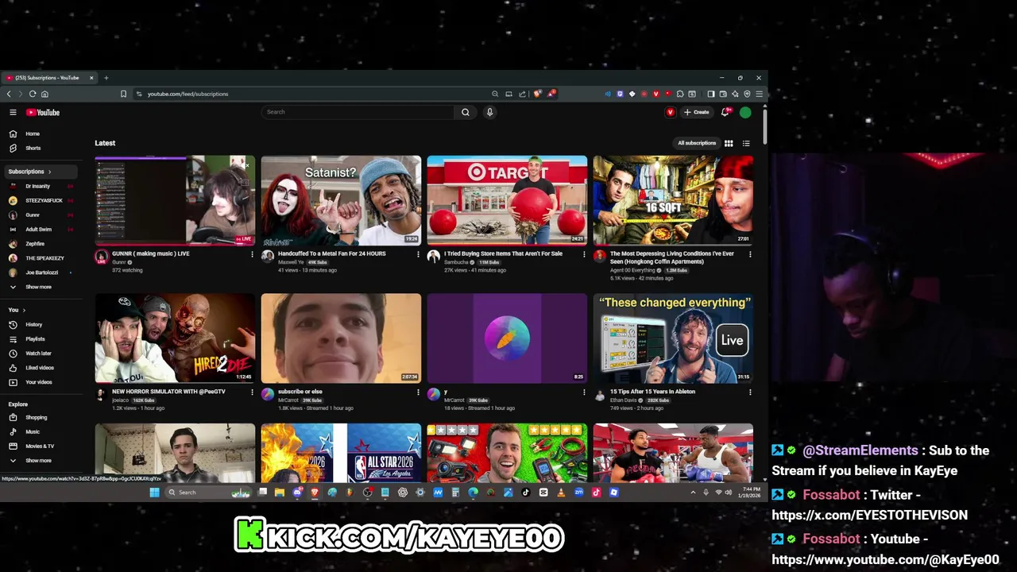Open More options for 15 Tips Ableton video
Viewport: 1017px width, 572px height.
750,392
